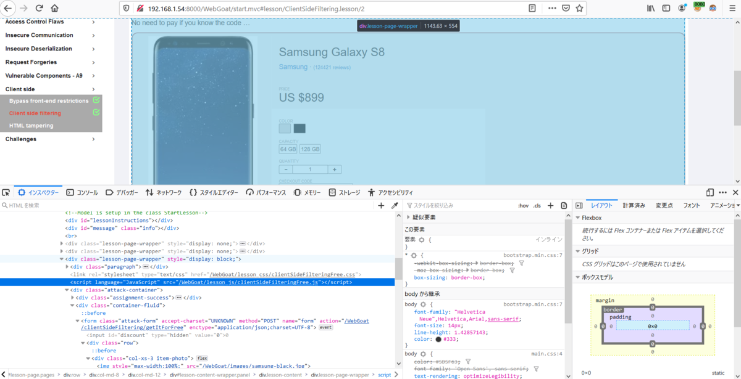This screenshot has height=379, width=741.
Task: Choose the 64 GB capacity option
Action: [288, 149]
